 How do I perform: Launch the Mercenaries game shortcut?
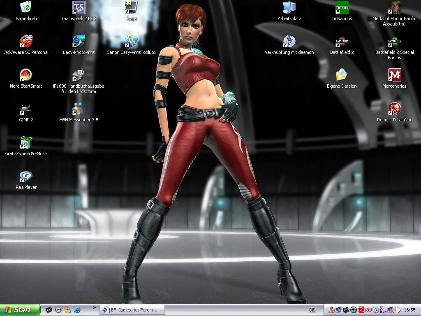point(394,79)
